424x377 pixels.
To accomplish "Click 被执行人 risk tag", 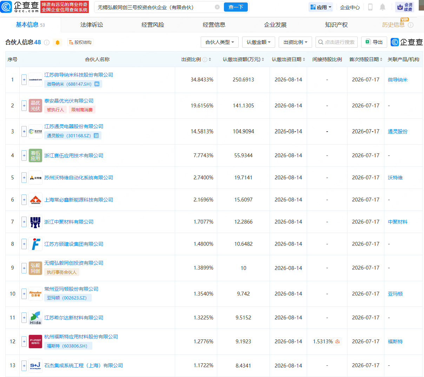I will tap(55, 110).
